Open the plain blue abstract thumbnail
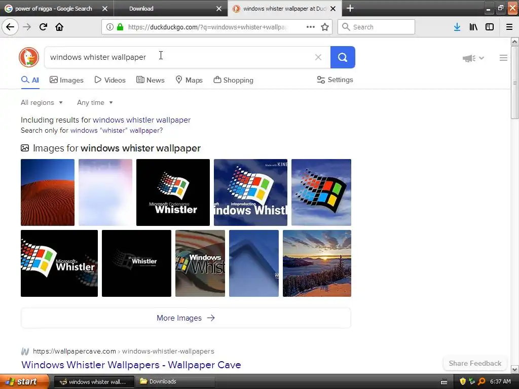The image size is (519, 389). coord(254,263)
